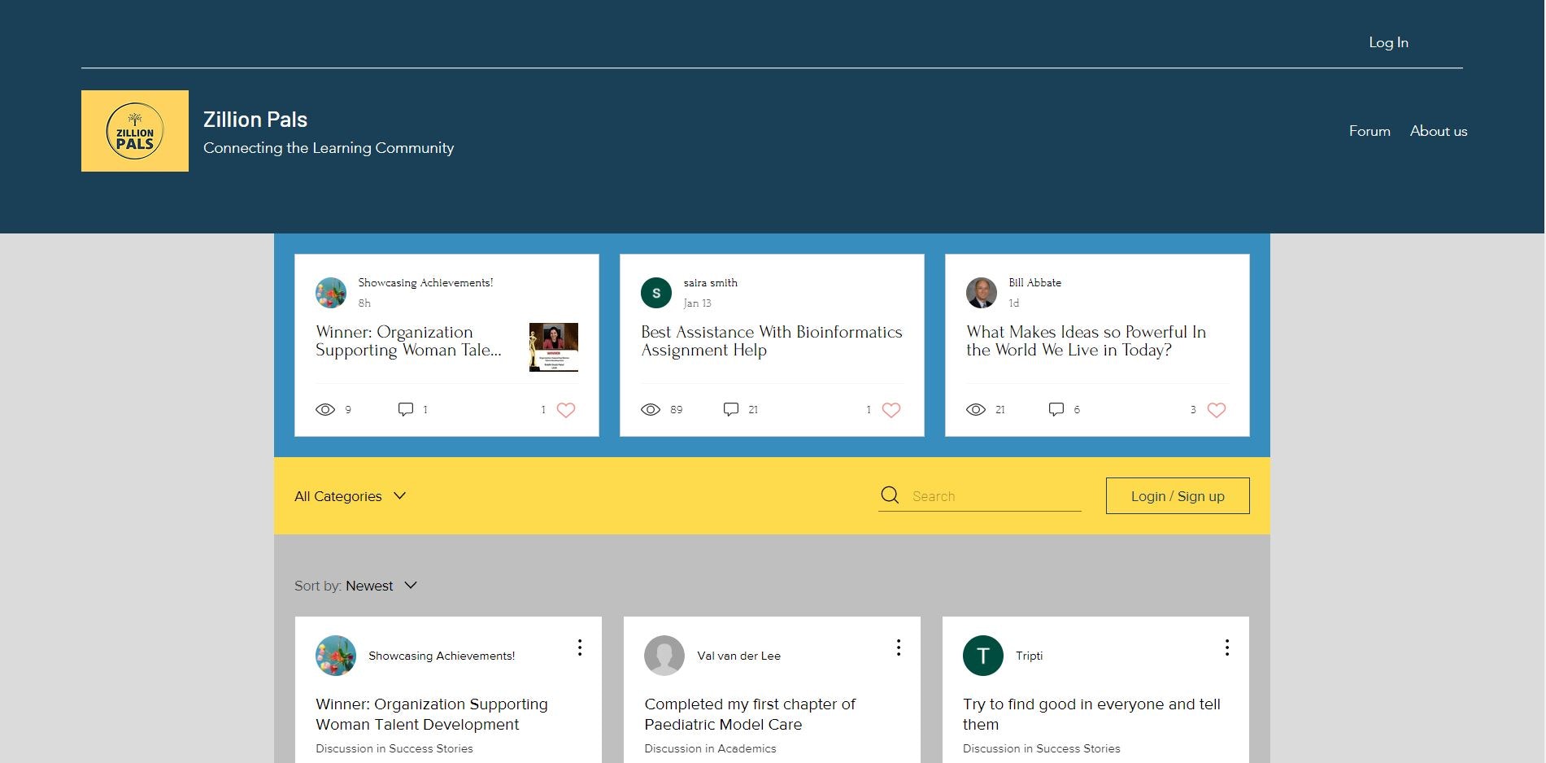The width and height of the screenshot is (1546, 763).
Task: Open Bill Abbate's profile photo
Action: pos(982,293)
